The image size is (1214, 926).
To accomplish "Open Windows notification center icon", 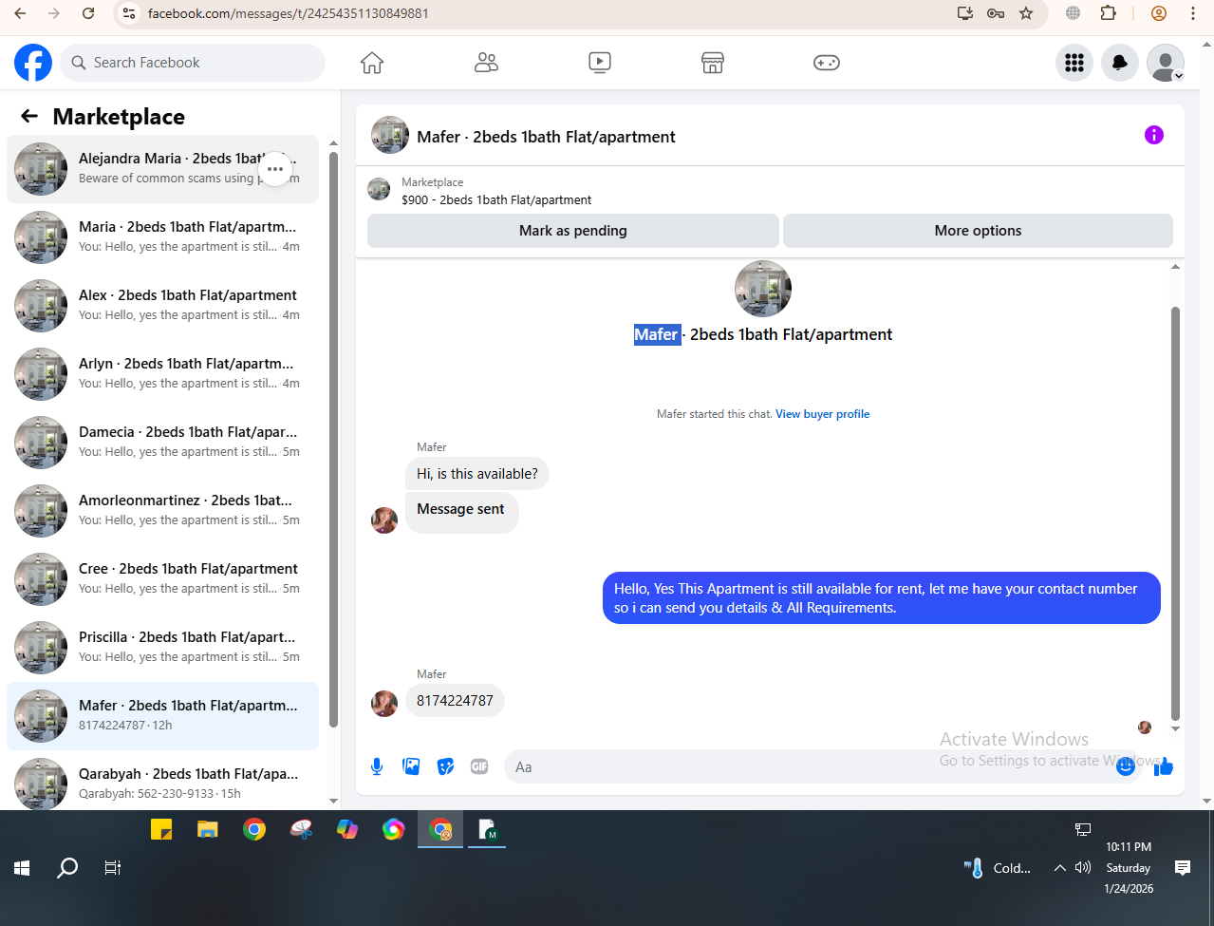I will tap(1183, 868).
